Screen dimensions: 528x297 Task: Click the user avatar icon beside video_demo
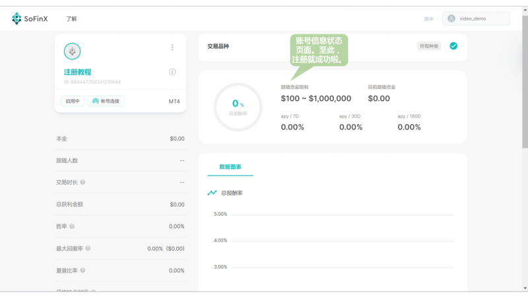click(x=451, y=18)
